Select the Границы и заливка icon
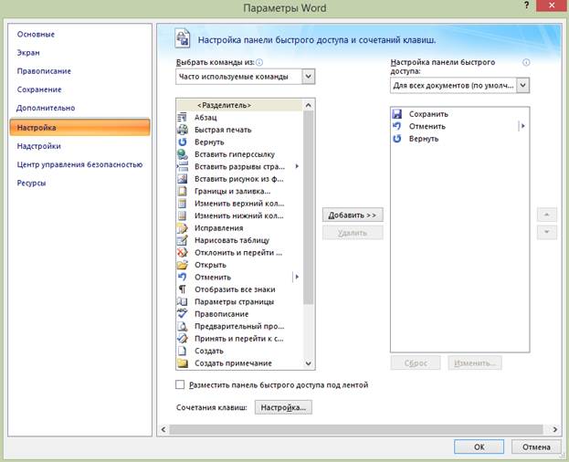The image size is (569, 462). click(x=182, y=191)
